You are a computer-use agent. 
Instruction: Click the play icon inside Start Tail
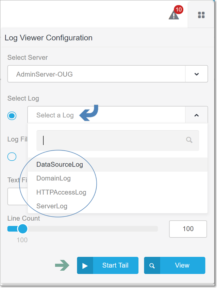point(85,266)
